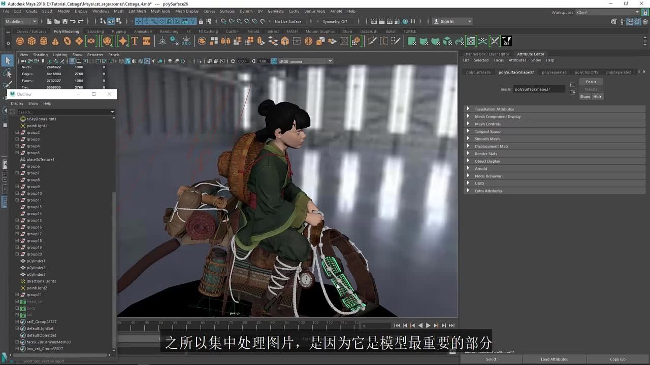650x365 pixels.
Task: Open the Channel Box / Layer Editor tab
Action: 486,54
